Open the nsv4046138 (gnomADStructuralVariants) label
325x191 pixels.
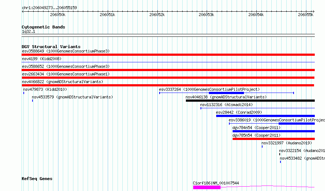[x=226, y=97]
